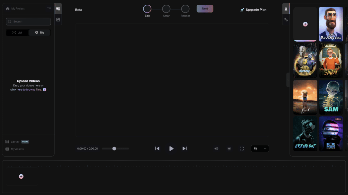The width and height of the screenshot is (348, 195).
Task: Click the Next button
Action: [x=205, y=8]
